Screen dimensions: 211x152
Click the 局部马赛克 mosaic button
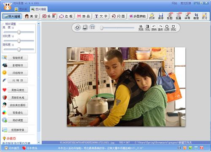[18, 90]
